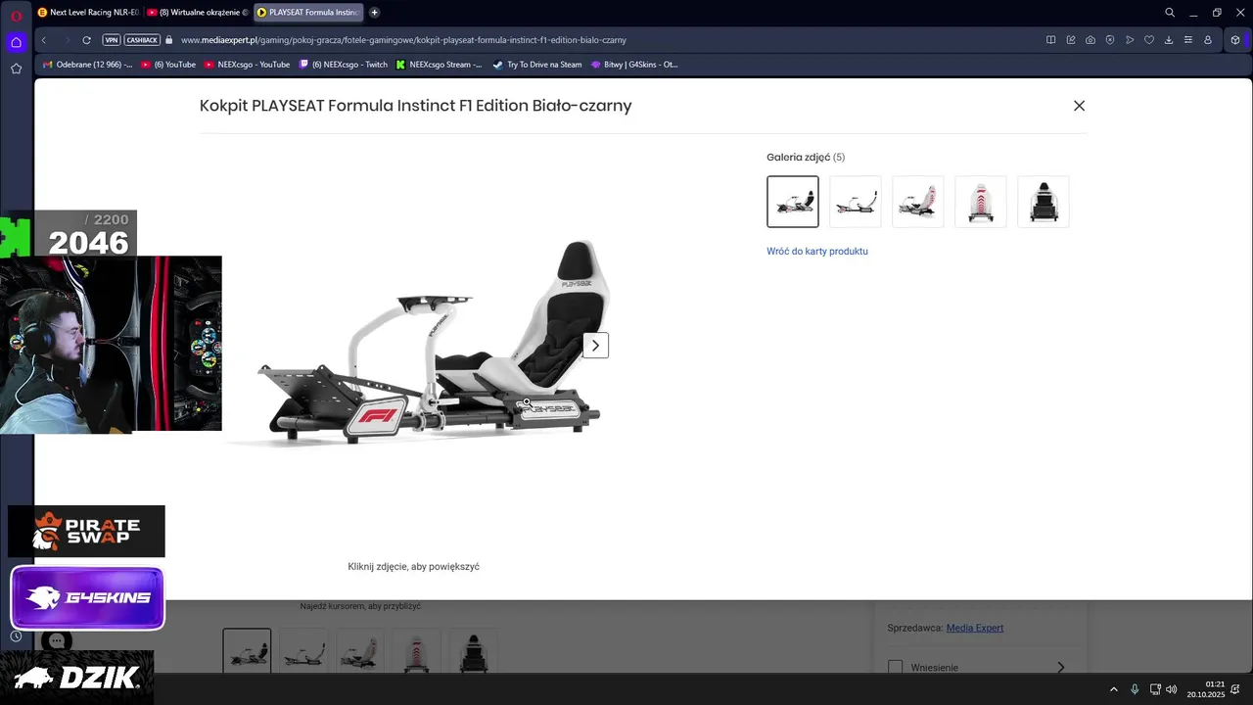Image resolution: width=1253 pixels, height=705 pixels.
Task: Click the Pirate Swap overlay banner
Action: [x=86, y=532]
